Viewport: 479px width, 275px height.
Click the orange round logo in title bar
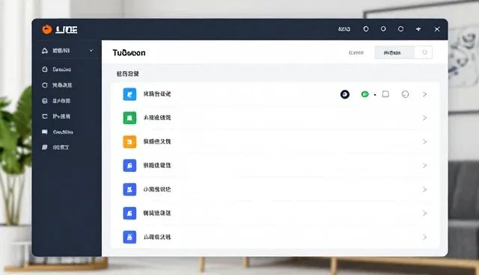click(46, 29)
